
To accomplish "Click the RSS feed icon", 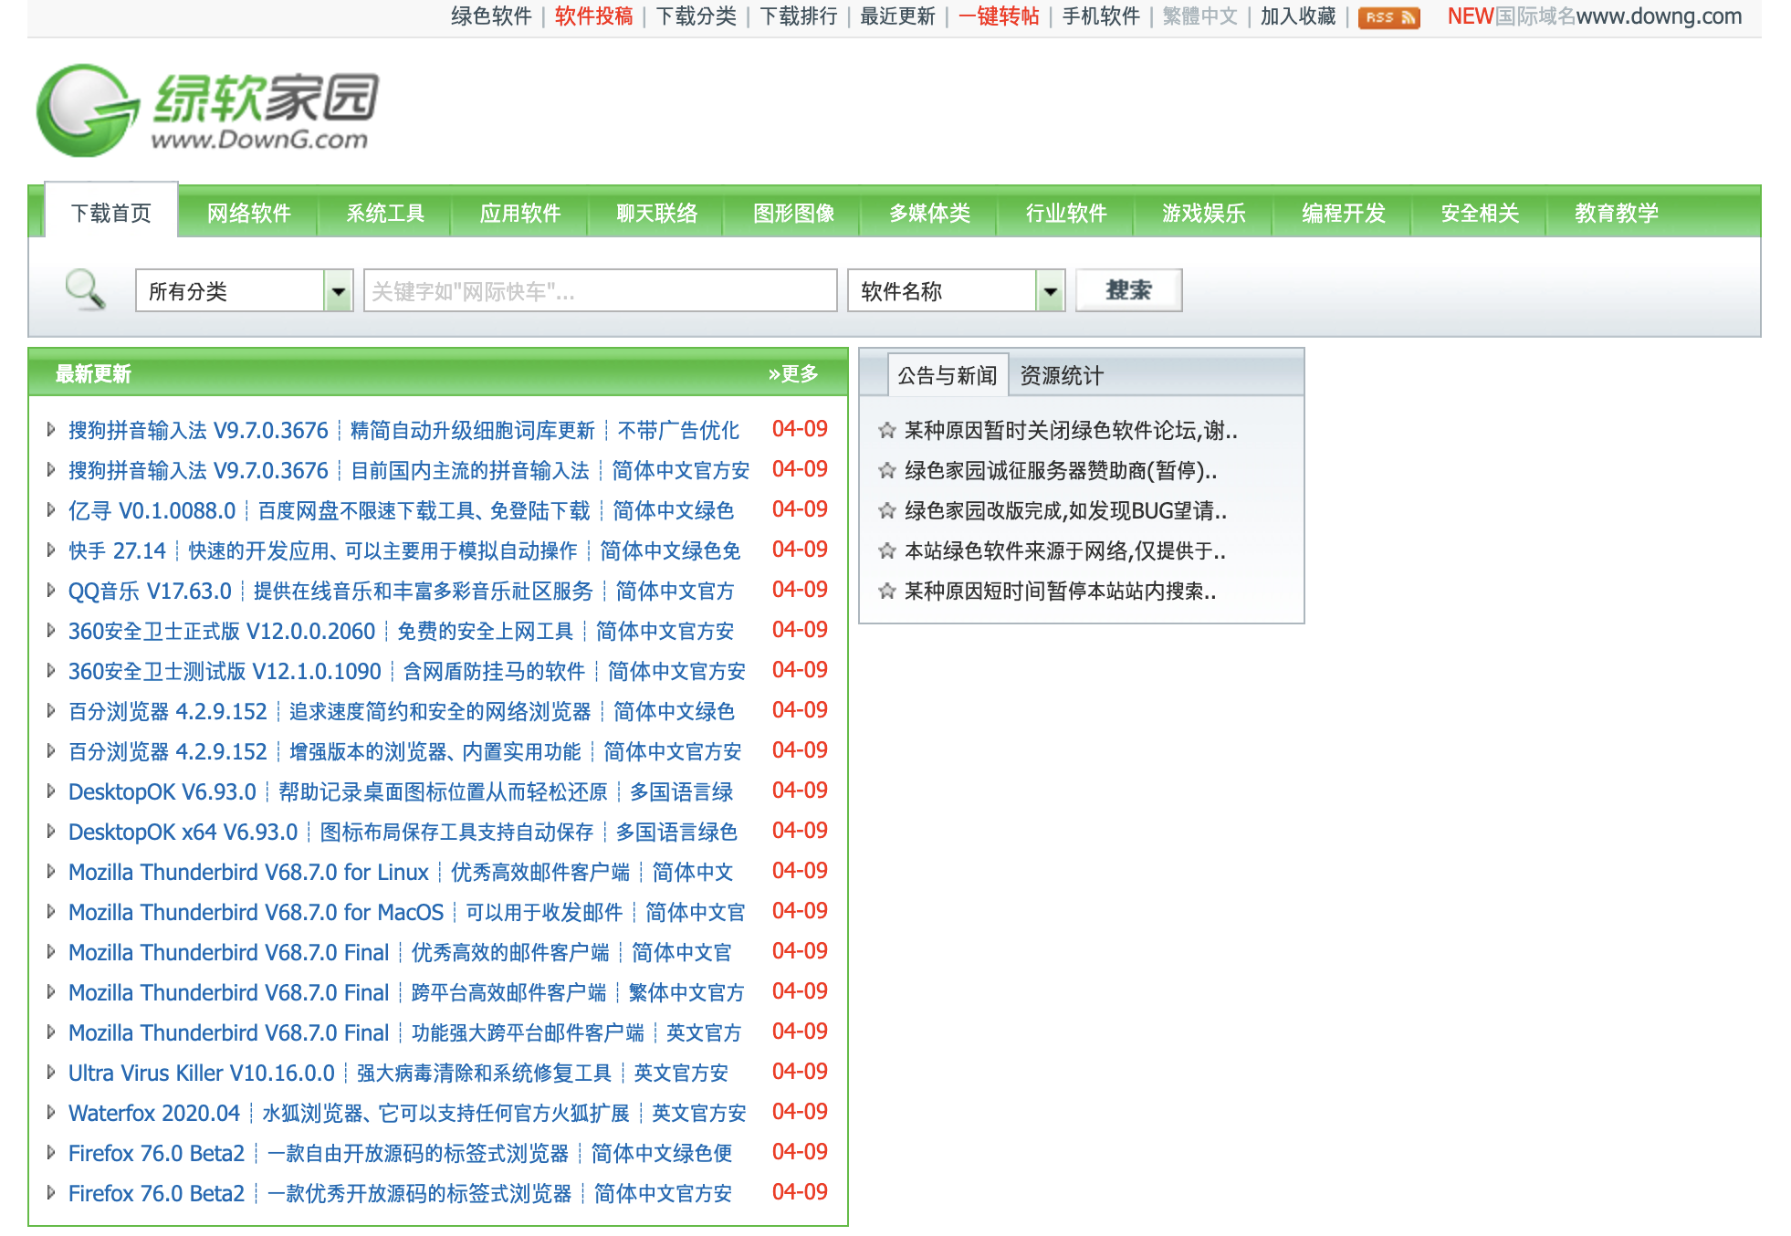I will (1388, 17).
